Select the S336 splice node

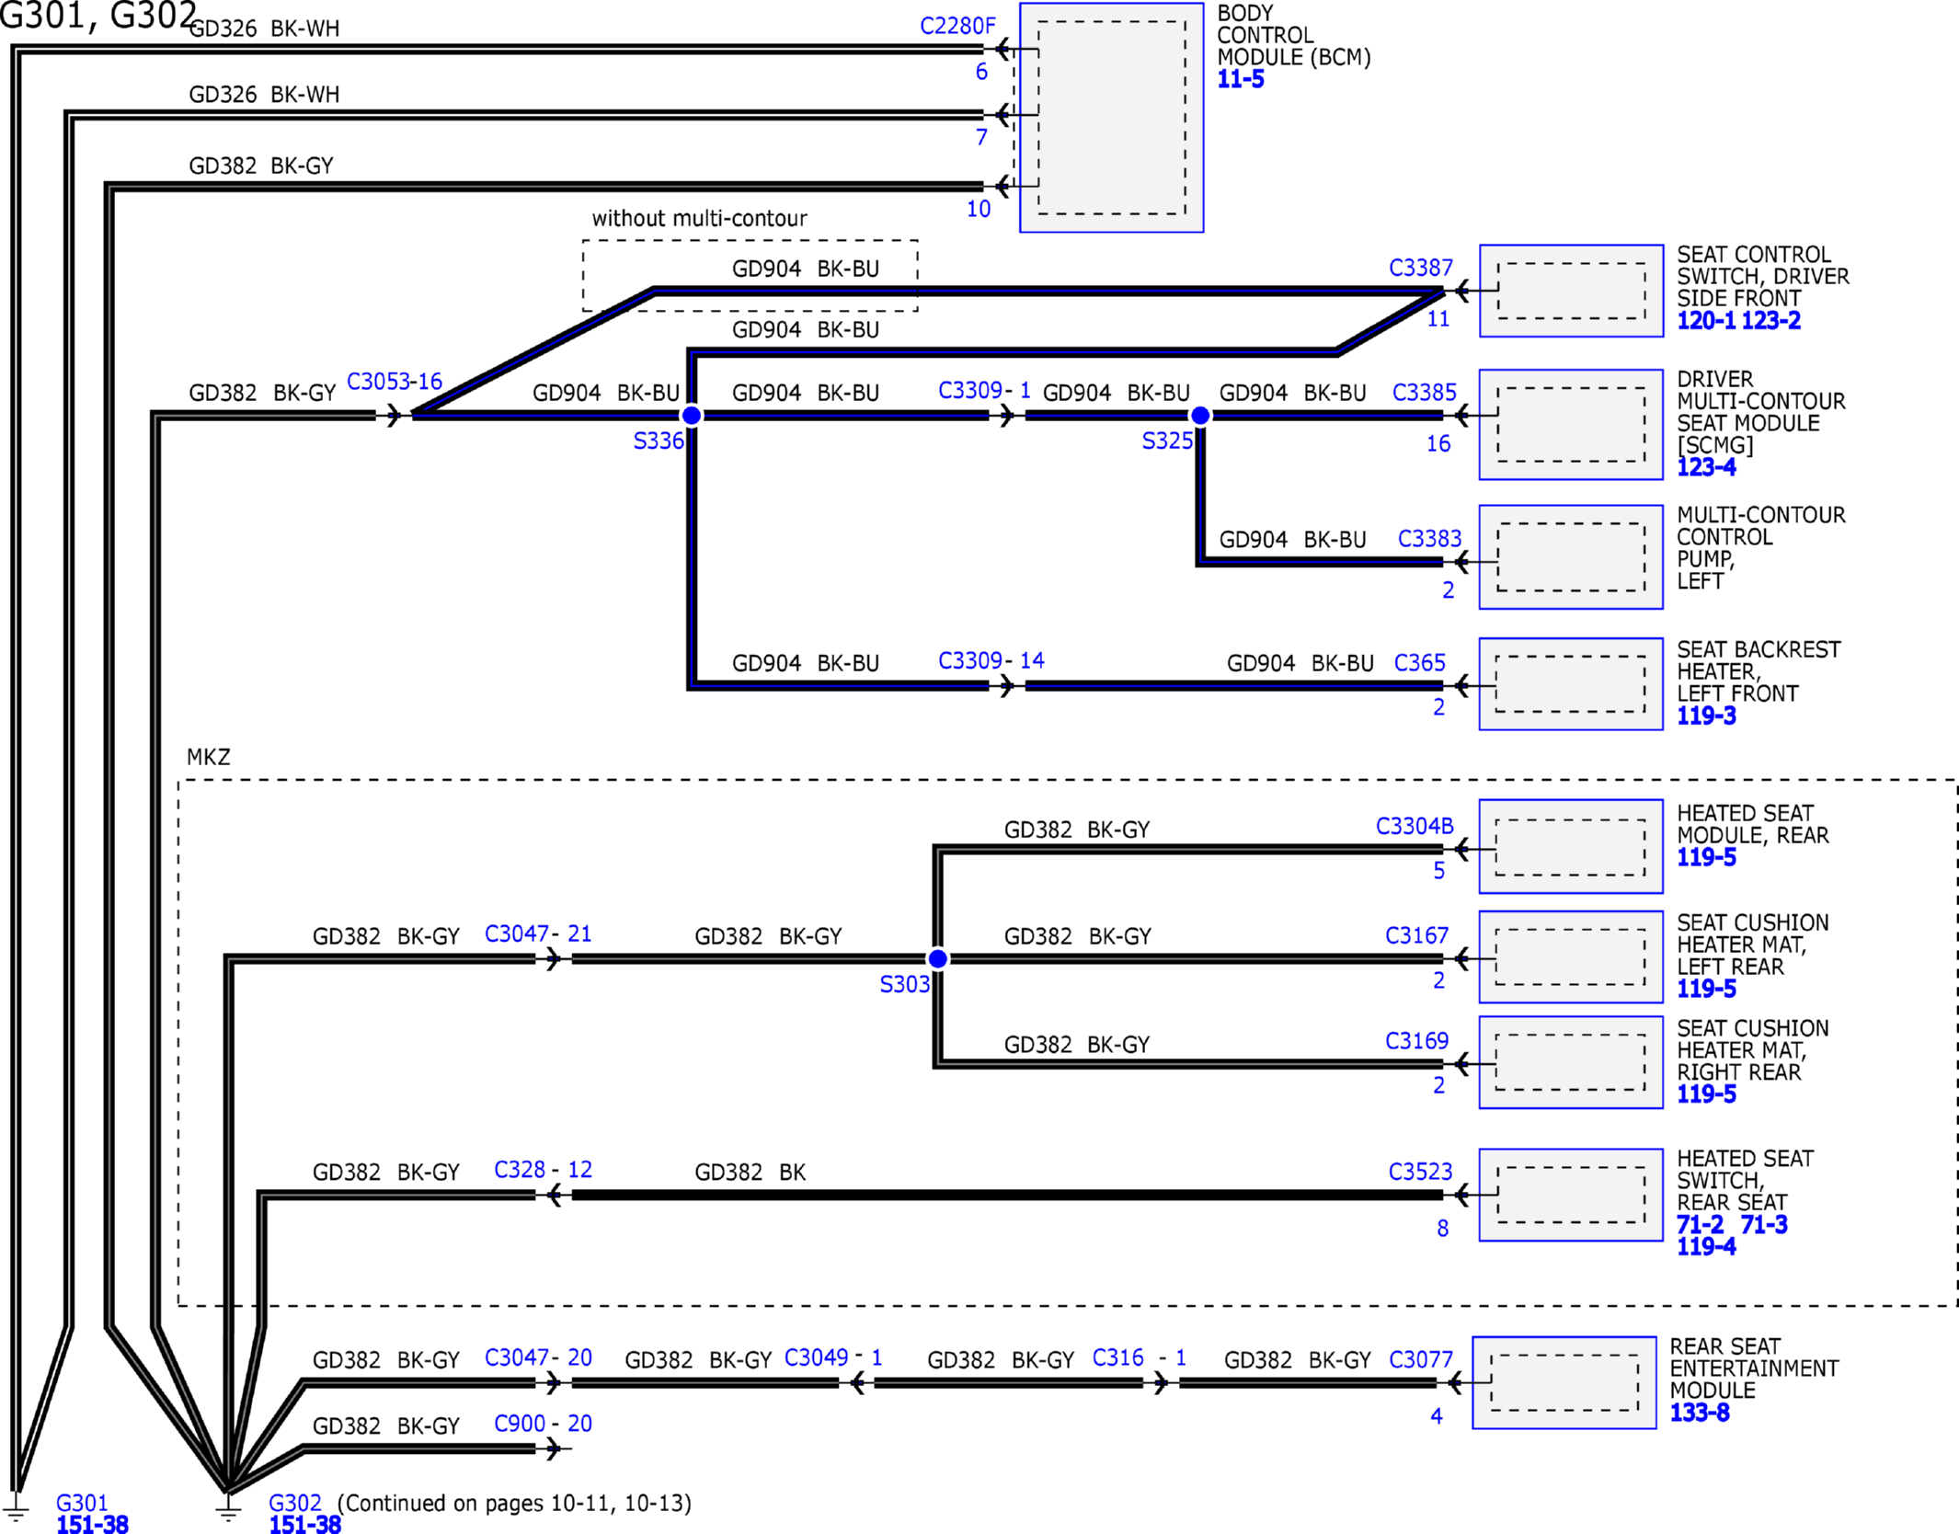point(691,416)
